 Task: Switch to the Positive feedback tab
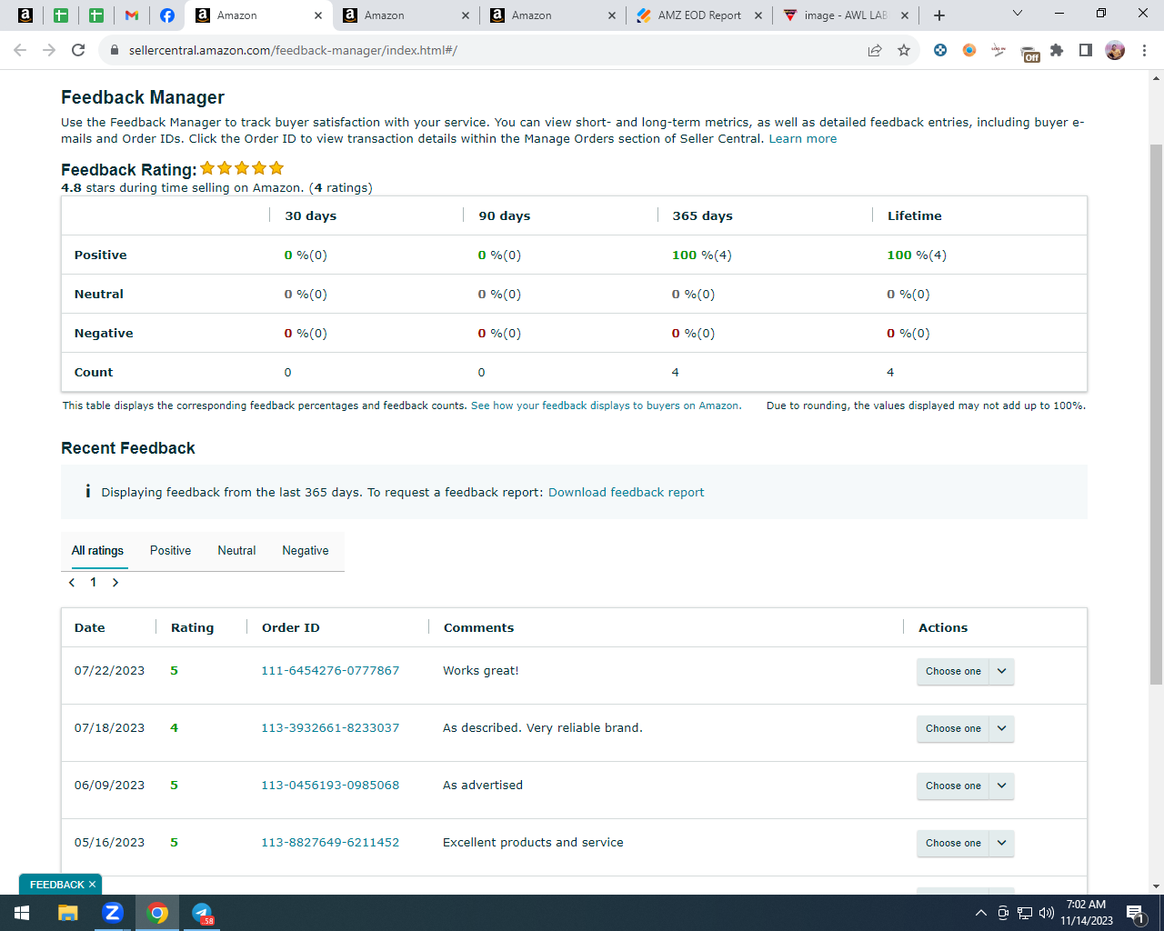(170, 551)
